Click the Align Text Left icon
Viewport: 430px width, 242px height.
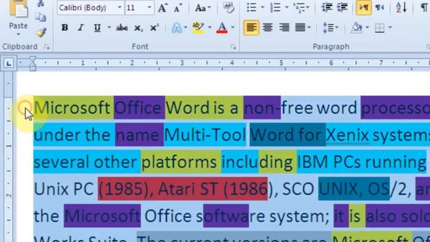pos(251,28)
